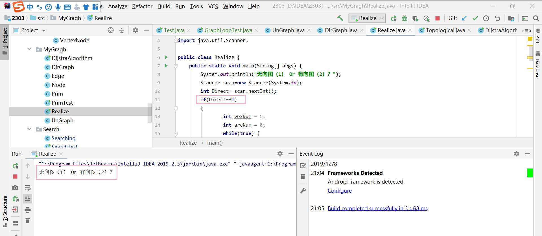542x236 pixels.
Task: Open the Realize run configuration dropdown
Action: [367, 18]
